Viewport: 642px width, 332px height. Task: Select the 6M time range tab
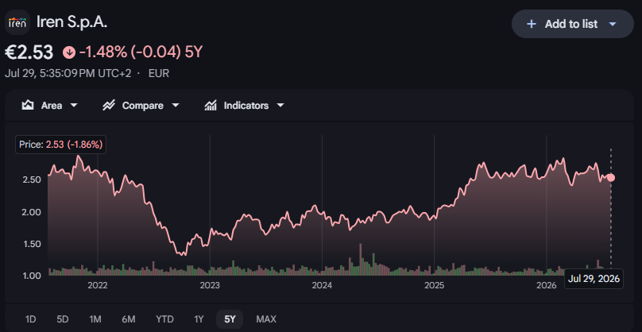129,319
